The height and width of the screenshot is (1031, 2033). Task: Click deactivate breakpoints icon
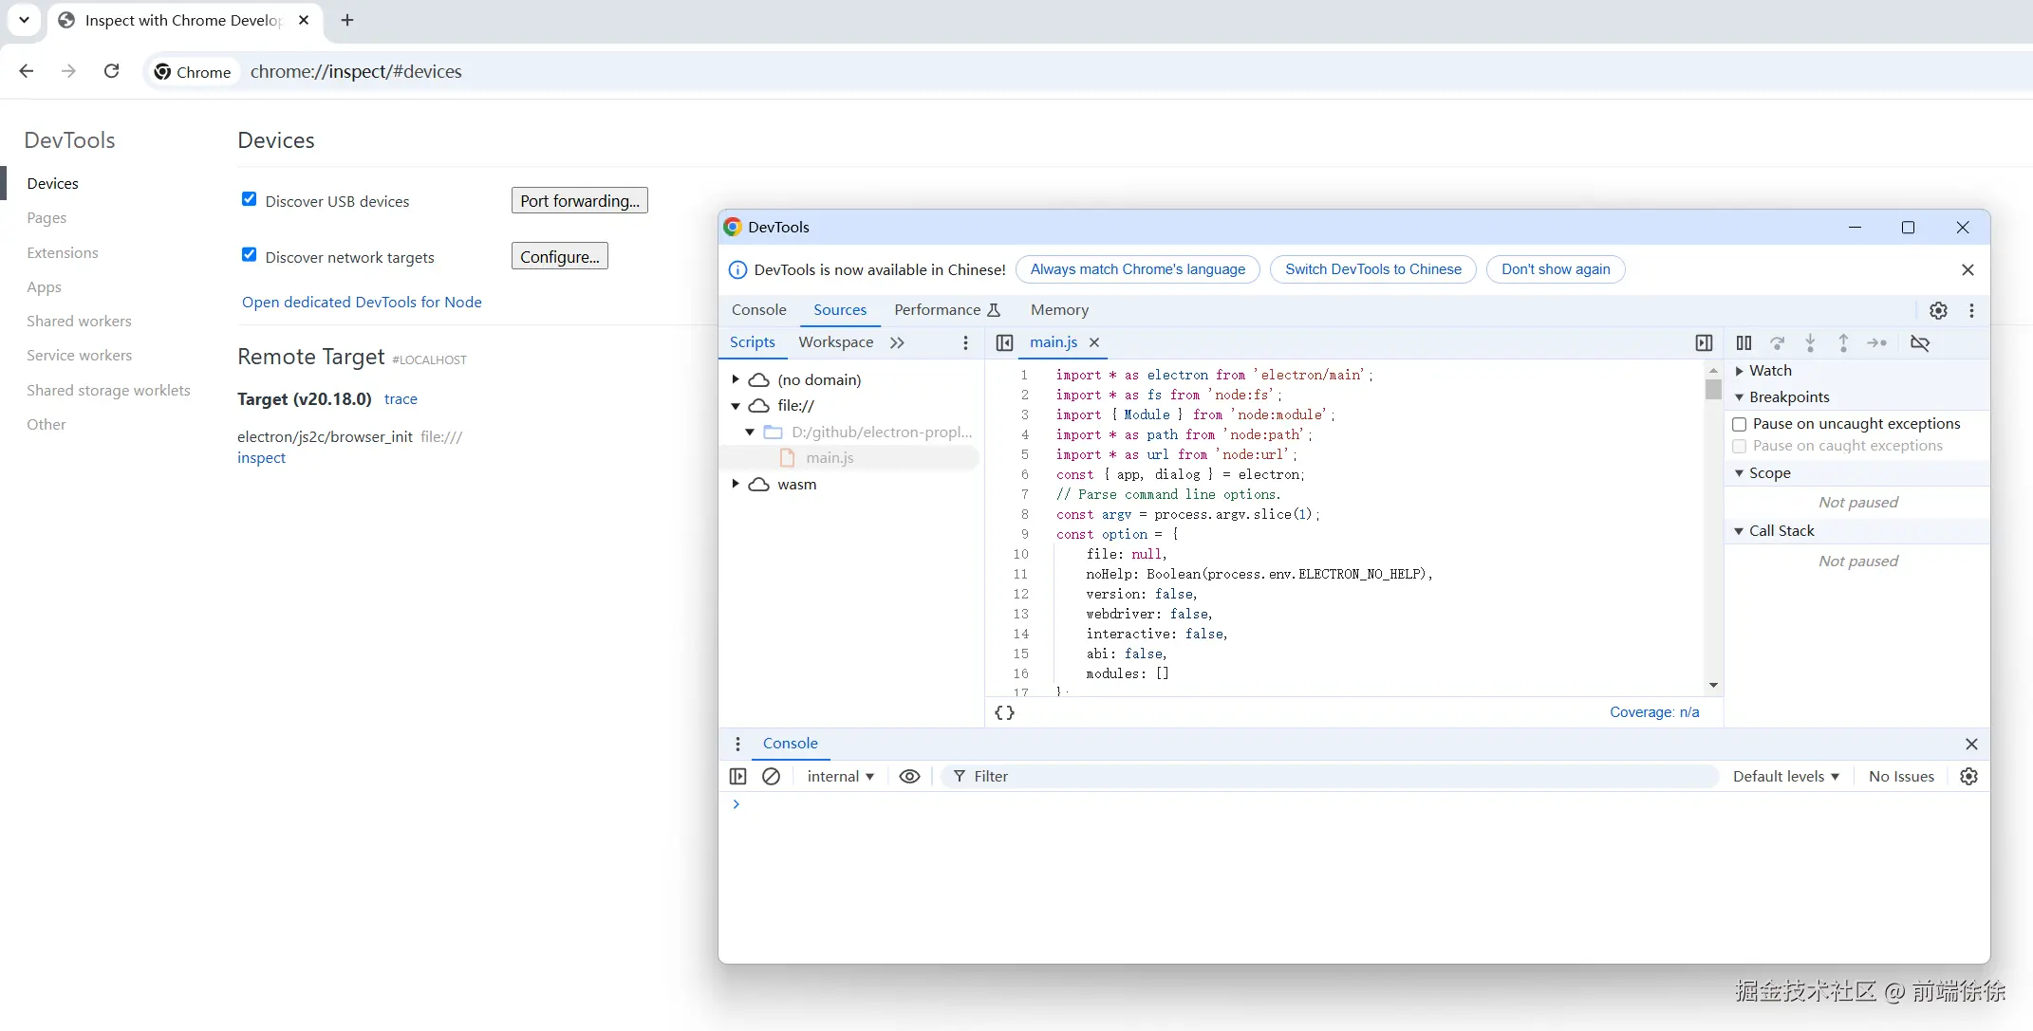1919,343
